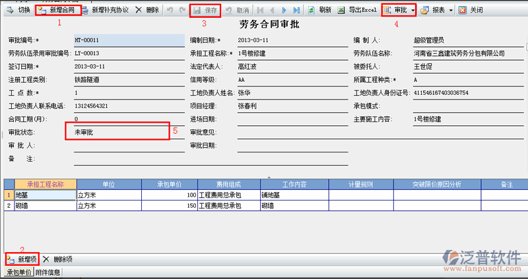Click the 项目经理 field 张春利
The image size is (528, 279).
[x=292, y=106]
